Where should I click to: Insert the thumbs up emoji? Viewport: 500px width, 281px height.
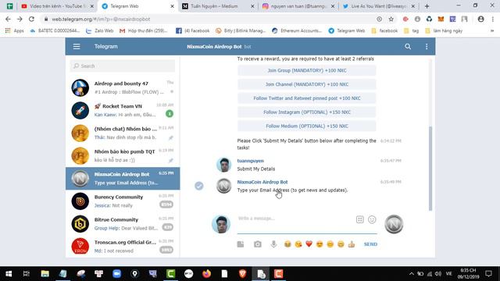click(352, 244)
